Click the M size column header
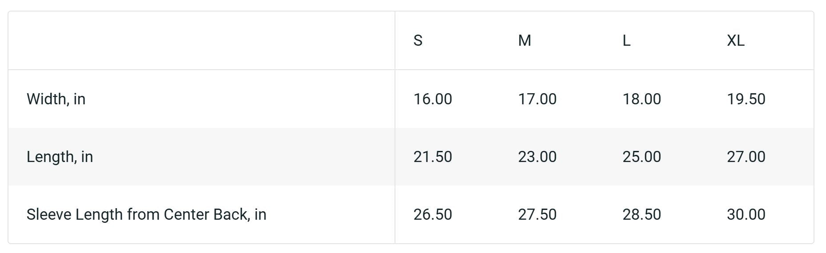 pyautogui.click(x=524, y=40)
